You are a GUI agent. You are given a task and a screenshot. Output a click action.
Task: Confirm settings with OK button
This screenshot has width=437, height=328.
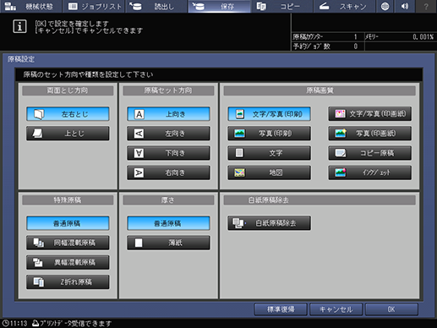pos(391,309)
